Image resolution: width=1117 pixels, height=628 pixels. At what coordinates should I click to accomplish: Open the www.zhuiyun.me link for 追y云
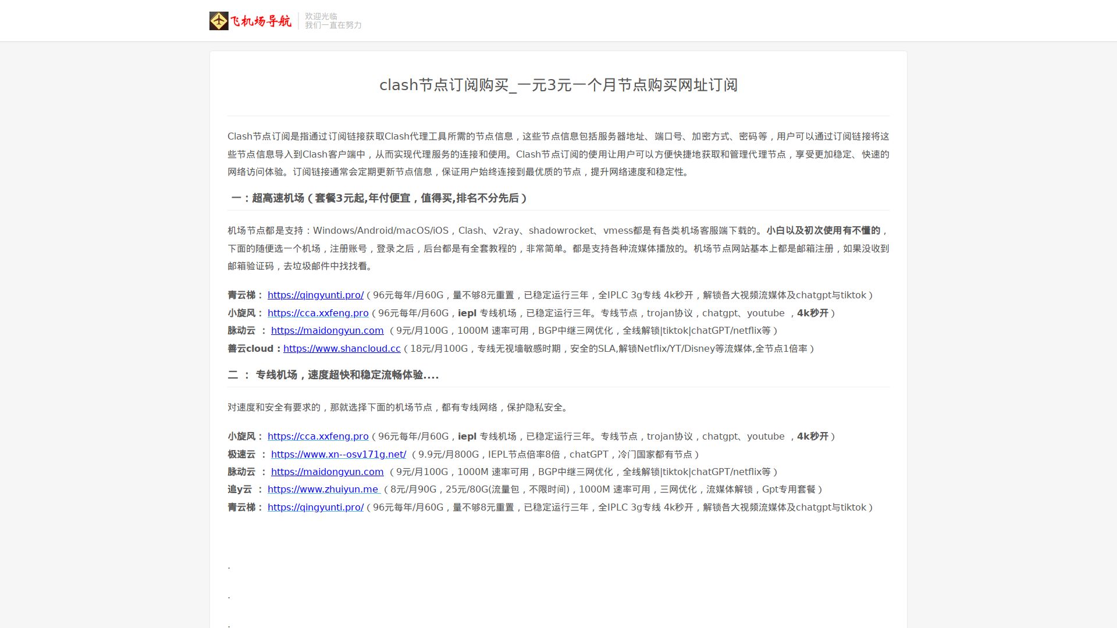pos(323,490)
